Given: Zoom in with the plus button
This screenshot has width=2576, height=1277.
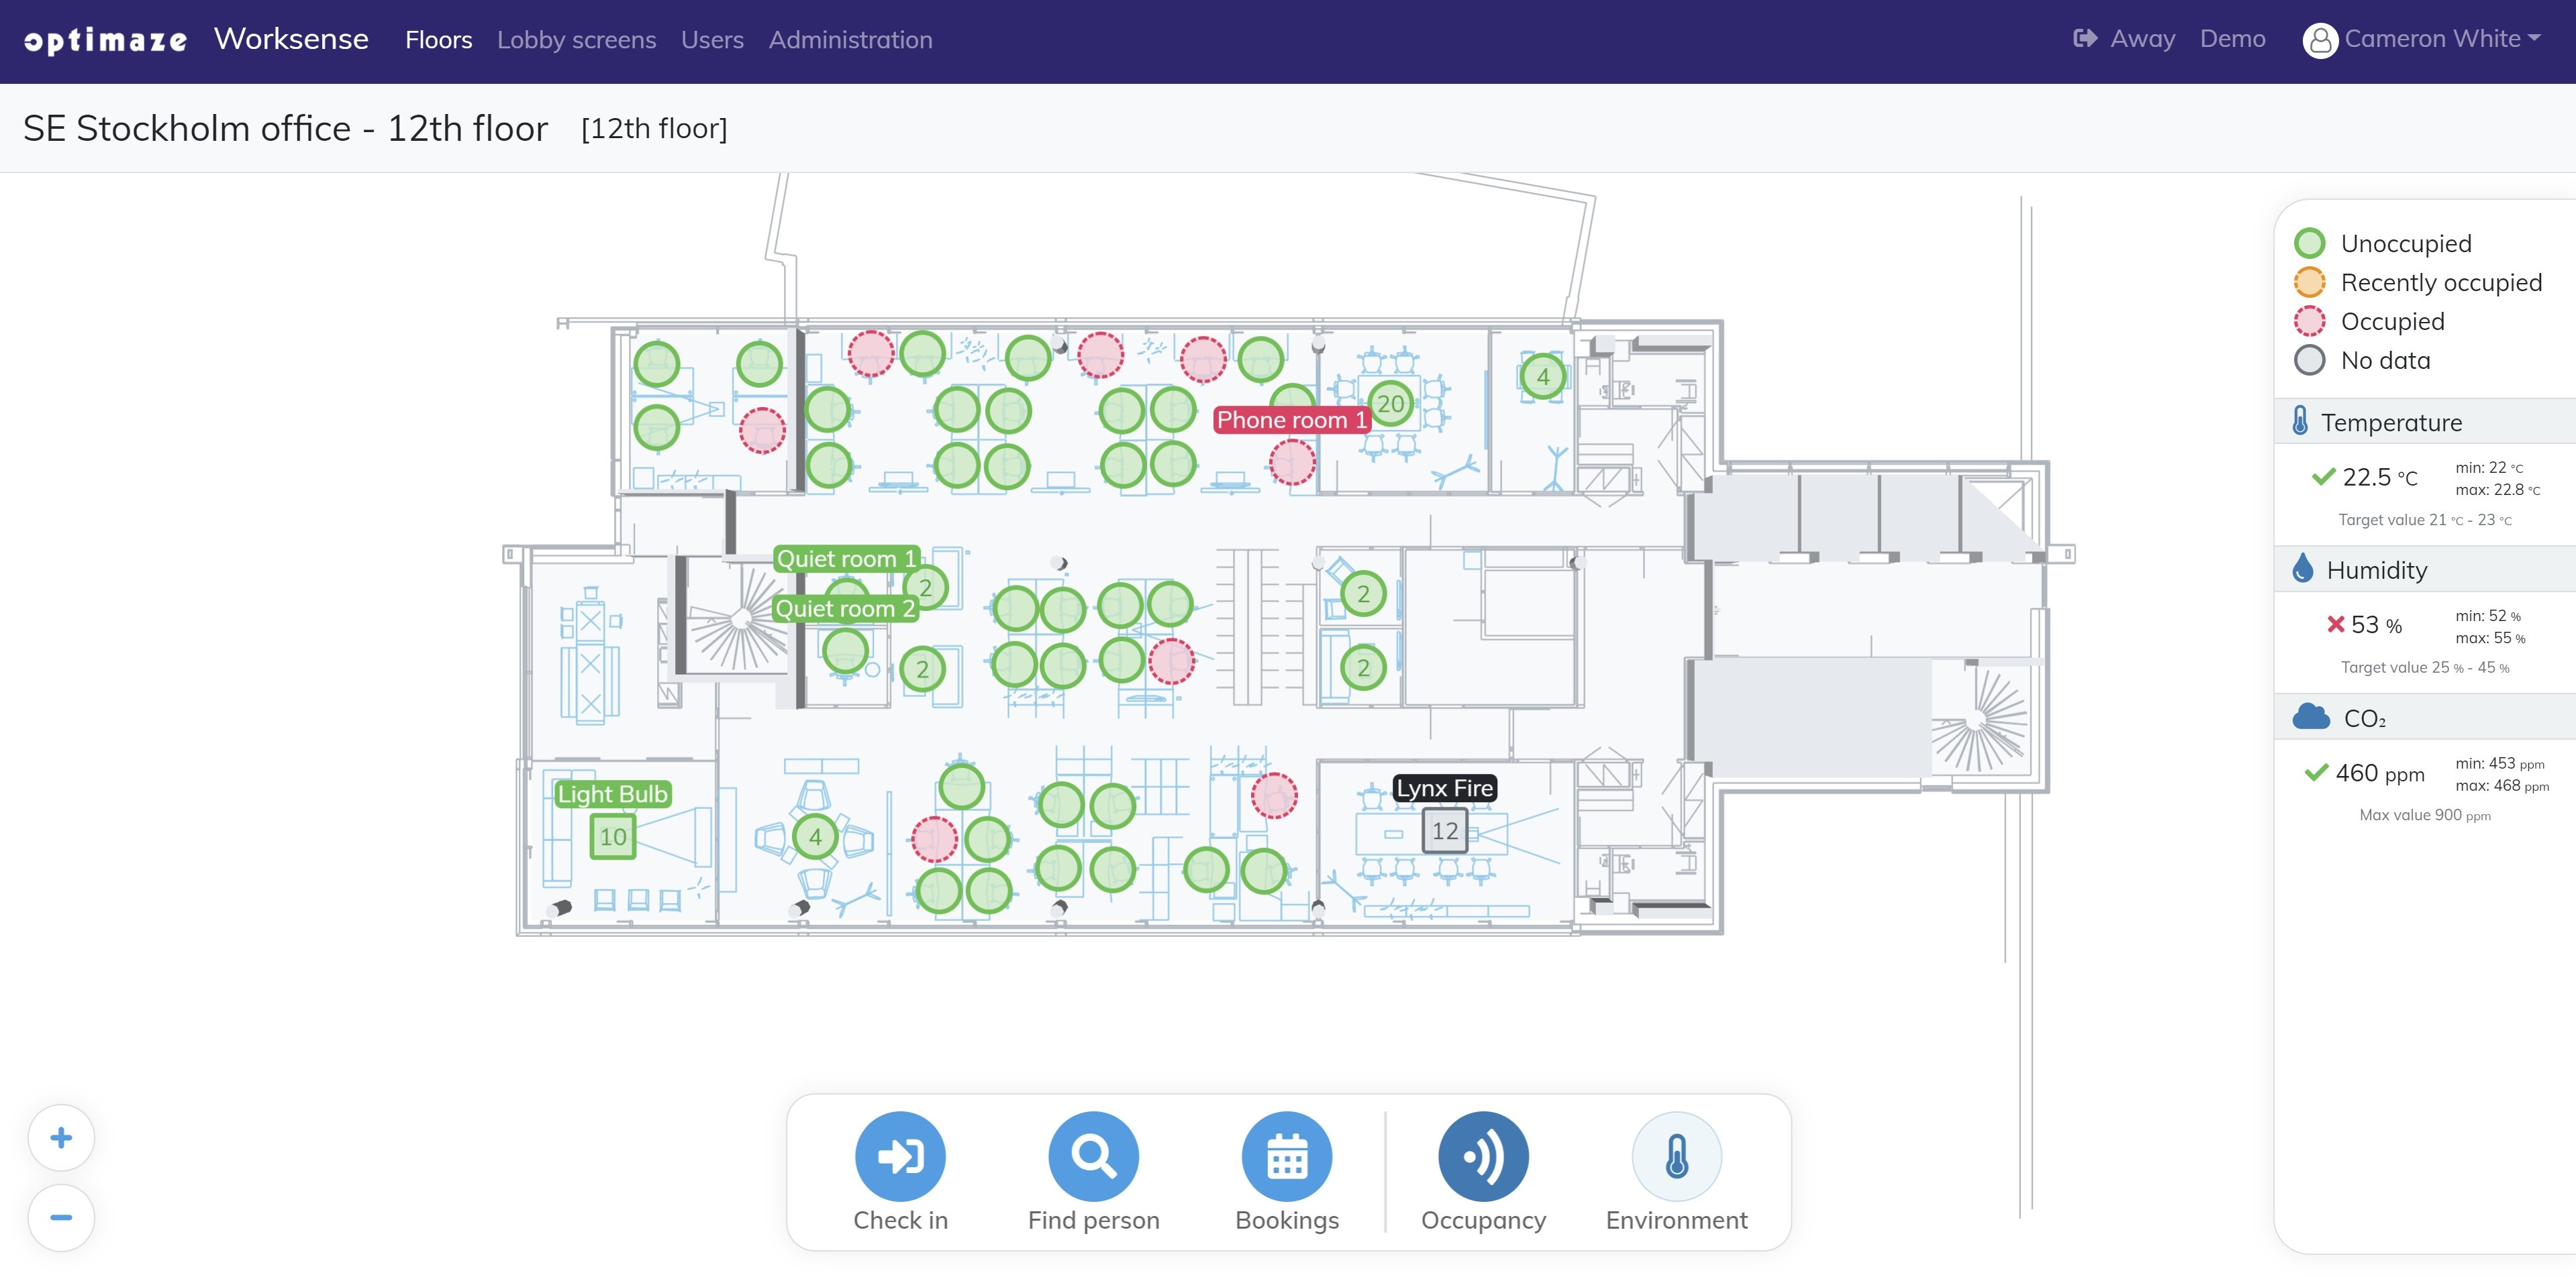Looking at the screenshot, I should [61, 1137].
